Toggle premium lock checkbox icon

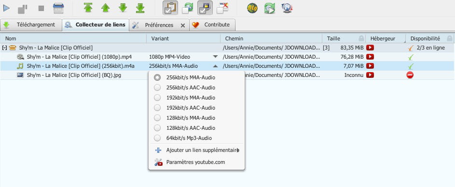205,8
